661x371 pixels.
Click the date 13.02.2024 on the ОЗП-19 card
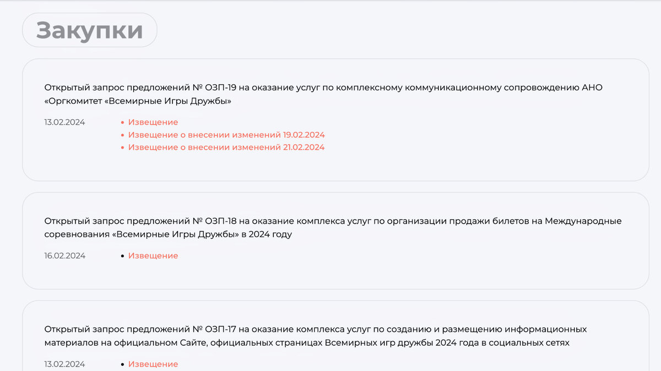tap(64, 121)
